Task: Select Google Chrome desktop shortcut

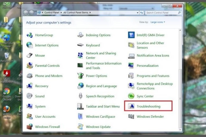Action: pyautogui.click(x=7, y=94)
